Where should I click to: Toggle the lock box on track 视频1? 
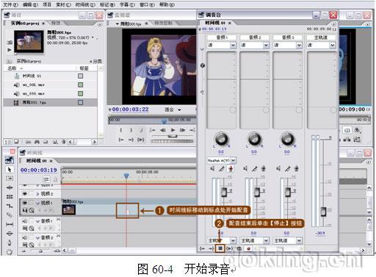(x=31, y=203)
